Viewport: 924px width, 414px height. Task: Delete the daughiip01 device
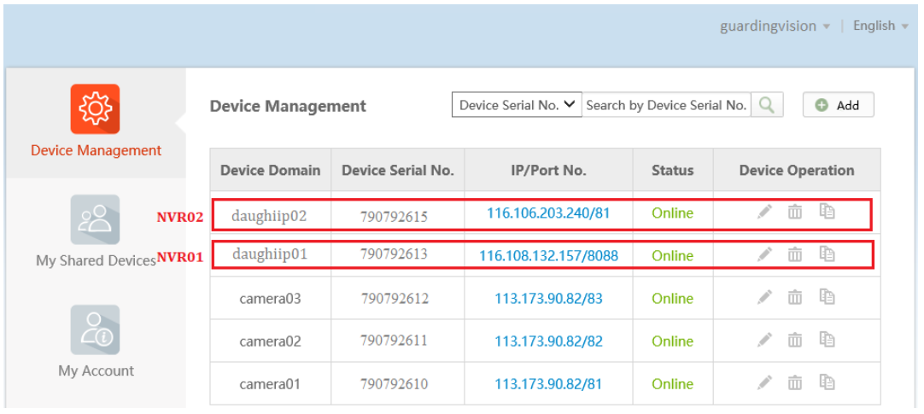(795, 254)
